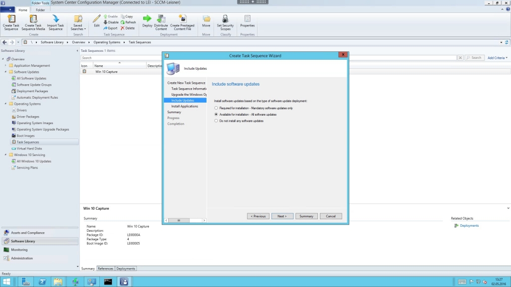Select Boot Images in tree
The height and width of the screenshot is (287, 511).
pyautogui.click(x=25, y=136)
